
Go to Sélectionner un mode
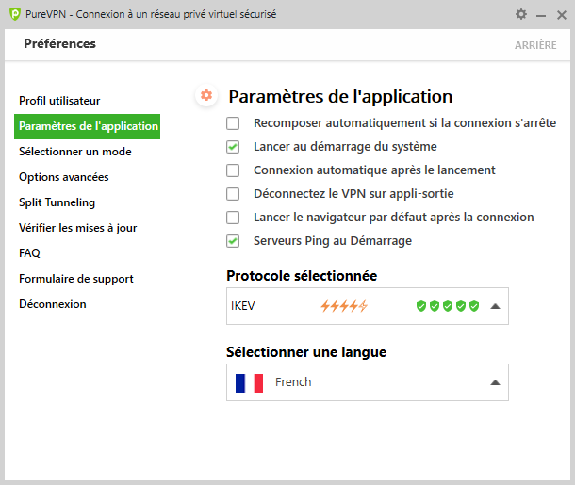(x=75, y=152)
